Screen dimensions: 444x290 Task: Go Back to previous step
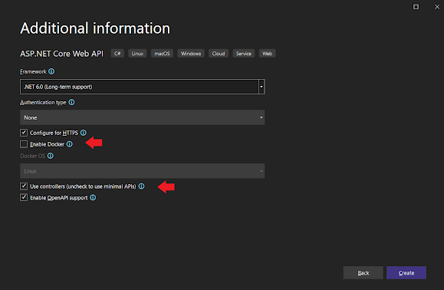click(x=363, y=272)
